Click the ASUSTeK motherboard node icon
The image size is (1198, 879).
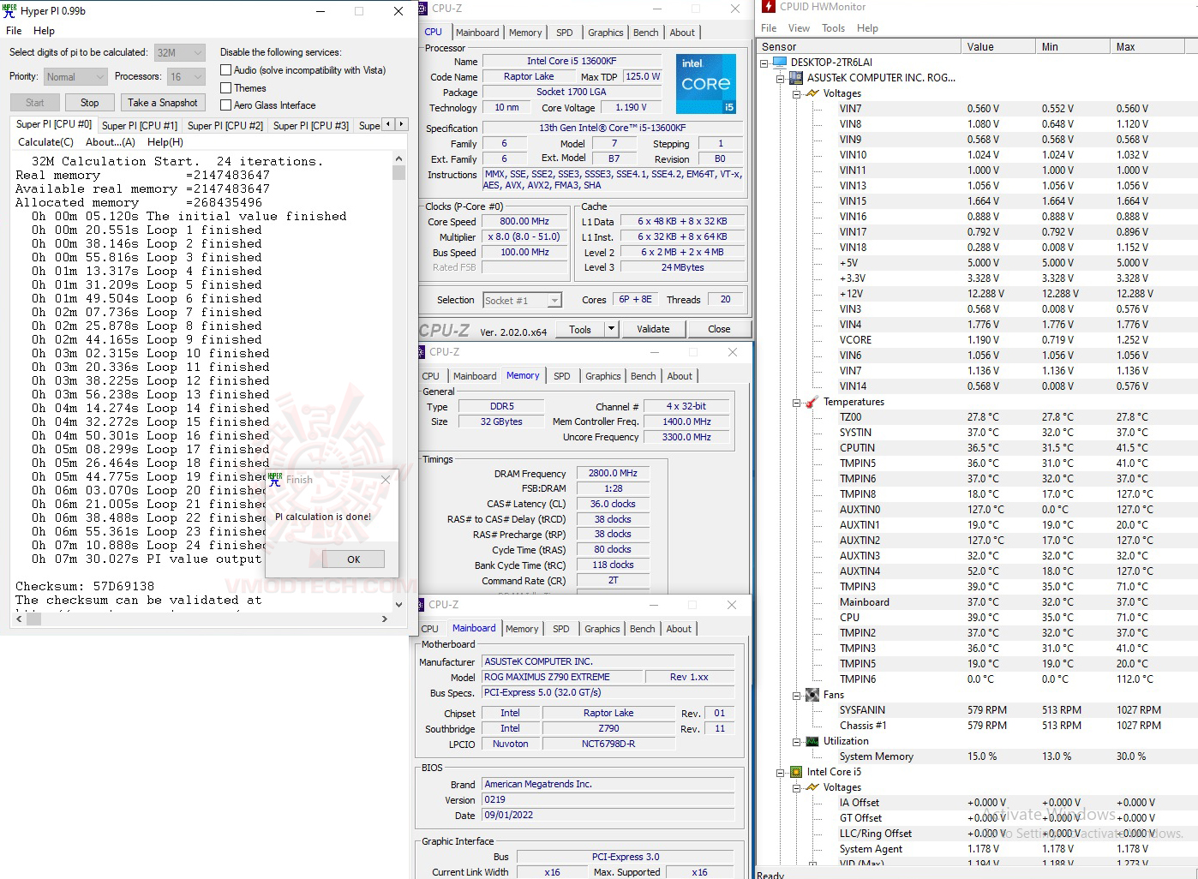point(796,78)
